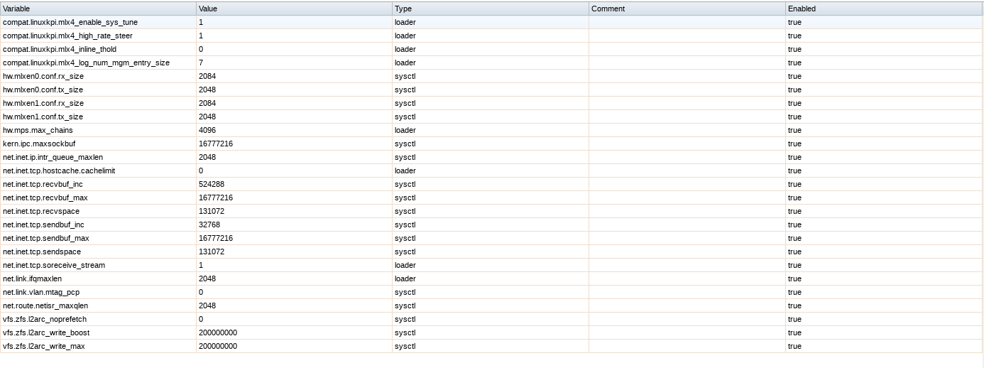Click empty comment cell of kern.ipc.maxsockbuf

(687, 144)
